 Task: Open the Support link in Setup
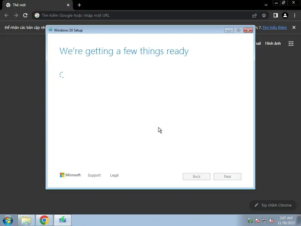click(x=94, y=175)
